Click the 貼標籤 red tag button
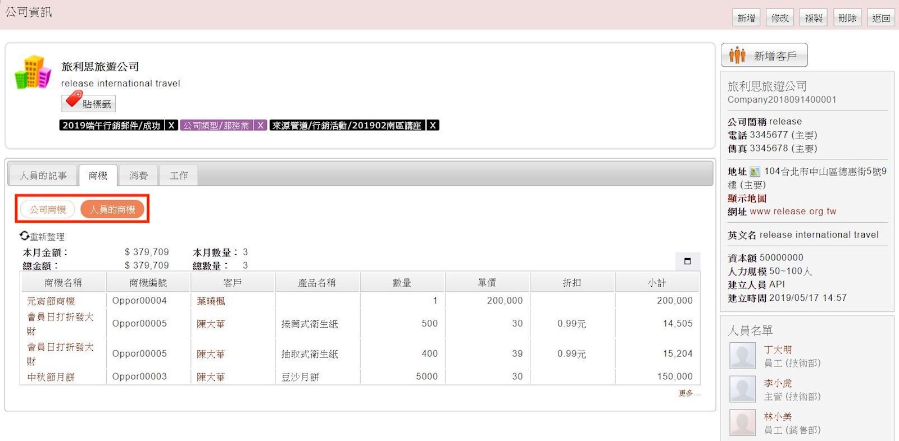This screenshot has width=899, height=441. [88, 103]
